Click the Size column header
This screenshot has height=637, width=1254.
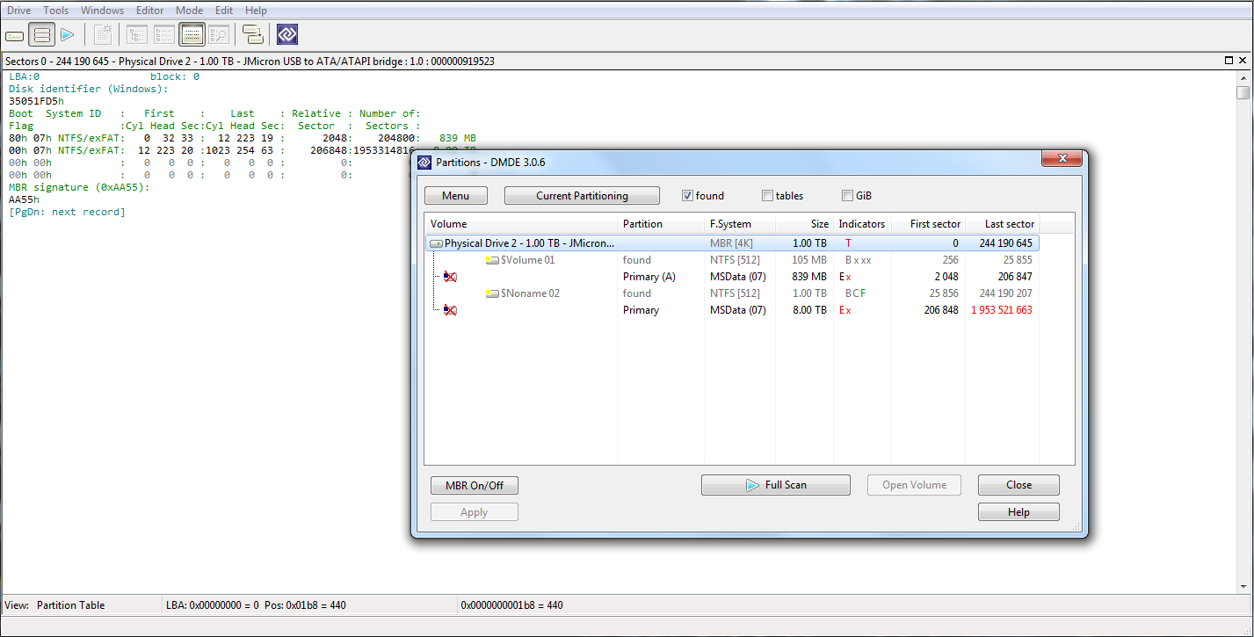(805, 224)
